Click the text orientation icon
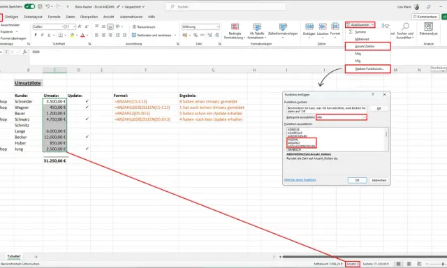Image resolution: width=447 pixels, height=268 pixels. pos(118,27)
